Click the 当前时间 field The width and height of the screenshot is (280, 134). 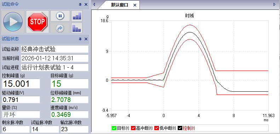tap(55, 58)
